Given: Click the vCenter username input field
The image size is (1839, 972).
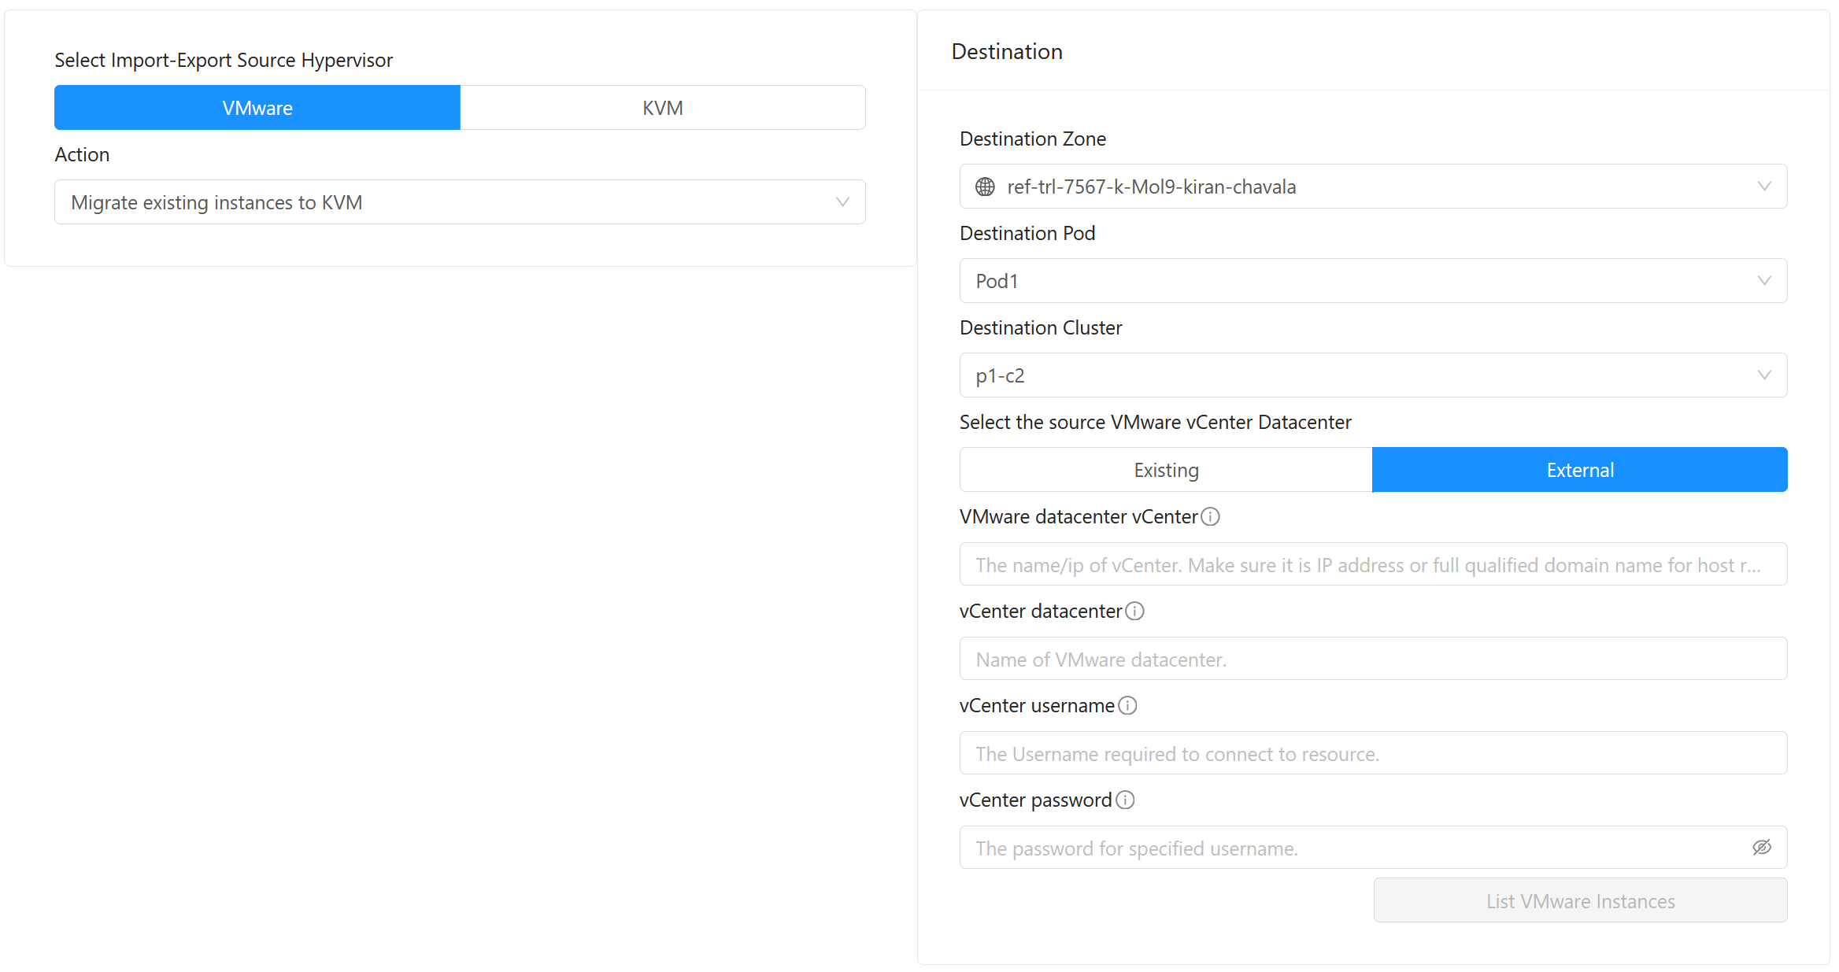Looking at the screenshot, I should tap(1373, 753).
